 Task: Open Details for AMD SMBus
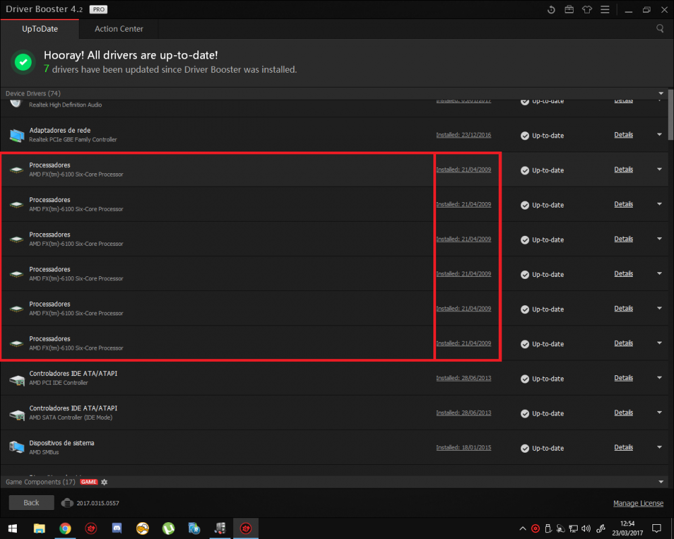click(623, 448)
